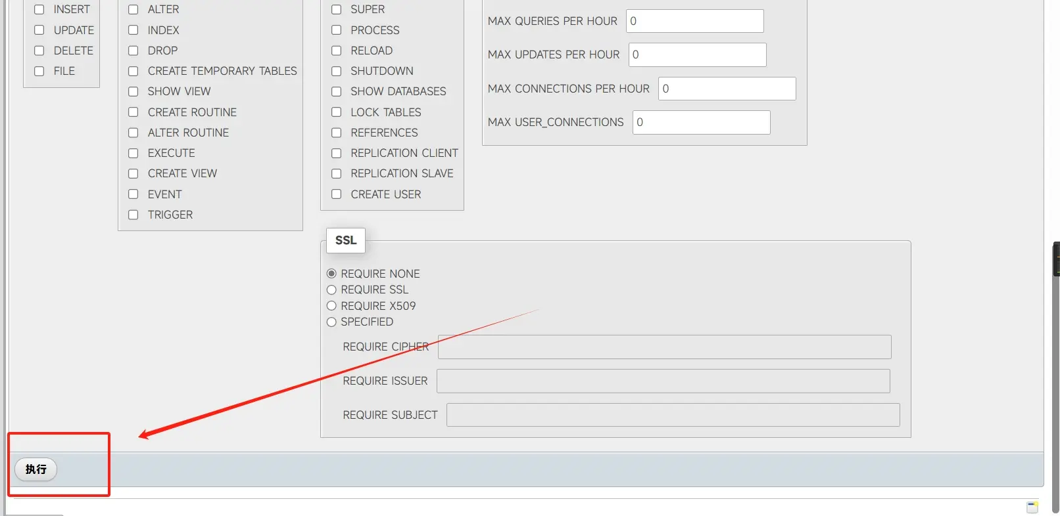1060x516 pixels.
Task: Tick REPLICATION SLAVE checkbox
Action: pos(337,173)
